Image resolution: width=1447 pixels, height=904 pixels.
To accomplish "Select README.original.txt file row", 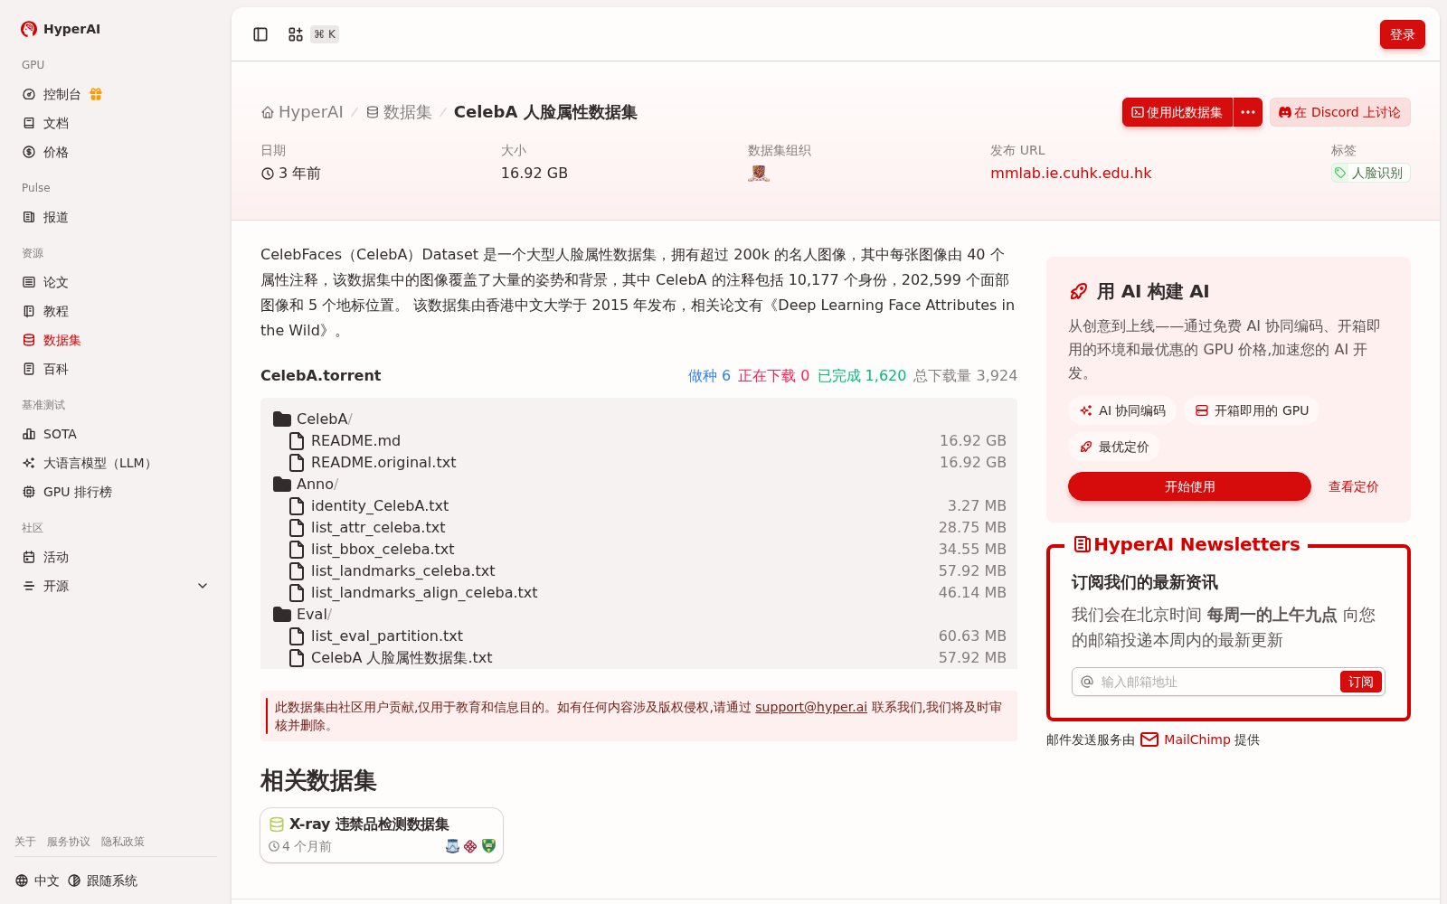I will [x=638, y=462].
